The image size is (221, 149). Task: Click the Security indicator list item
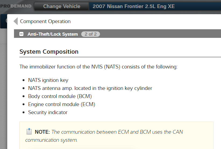tap(48, 112)
